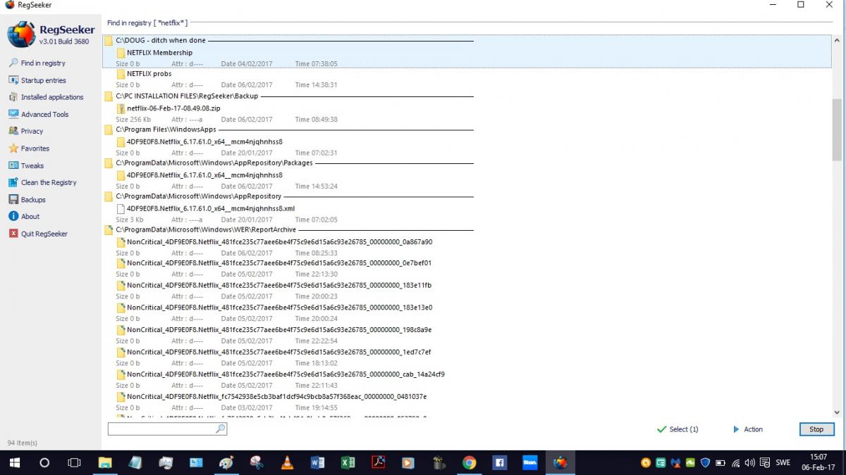Open Startup entries section
Image resolution: width=846 pixels, height=475 pixels.
tap(43, 80)
